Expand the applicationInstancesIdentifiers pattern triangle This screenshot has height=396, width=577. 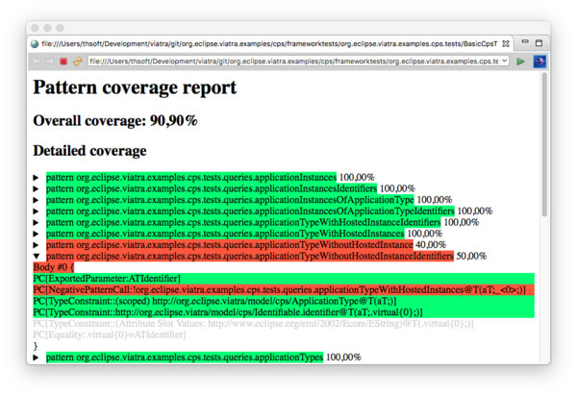(36, 189)
